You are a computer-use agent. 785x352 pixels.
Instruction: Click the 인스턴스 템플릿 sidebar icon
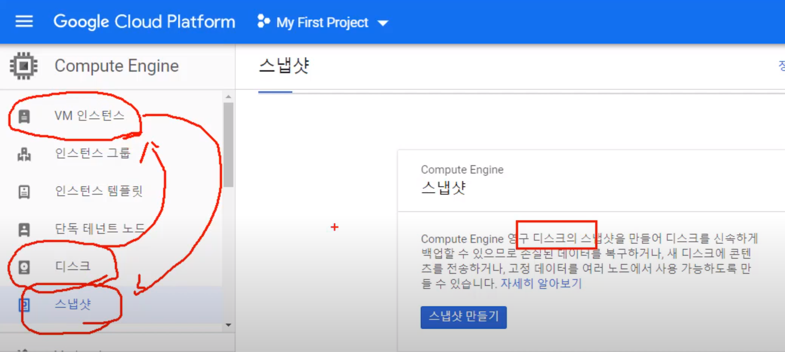click(x=24, y=192)
